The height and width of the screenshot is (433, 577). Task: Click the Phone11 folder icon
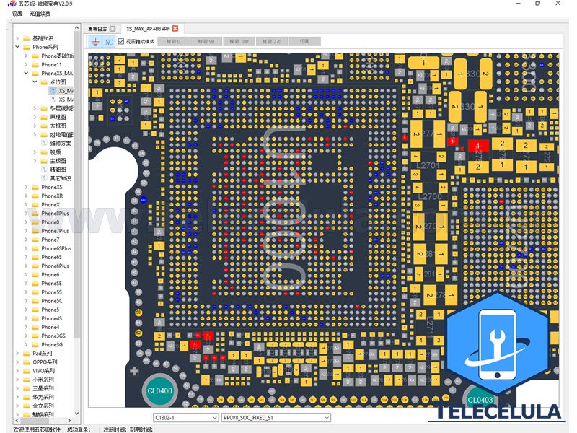(x=35, y=64)
